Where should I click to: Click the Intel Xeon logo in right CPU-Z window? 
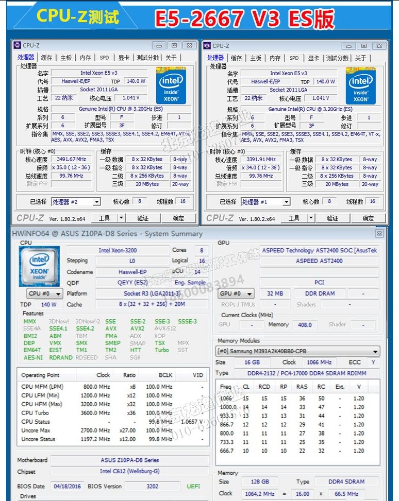pos(361,85)
